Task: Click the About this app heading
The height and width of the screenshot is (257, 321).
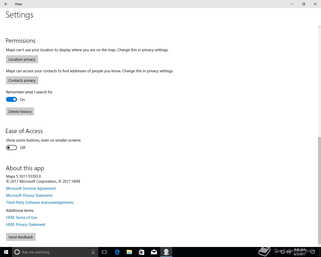Action: 25,168
